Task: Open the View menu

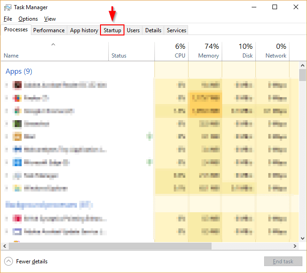Action: point(50,19)
